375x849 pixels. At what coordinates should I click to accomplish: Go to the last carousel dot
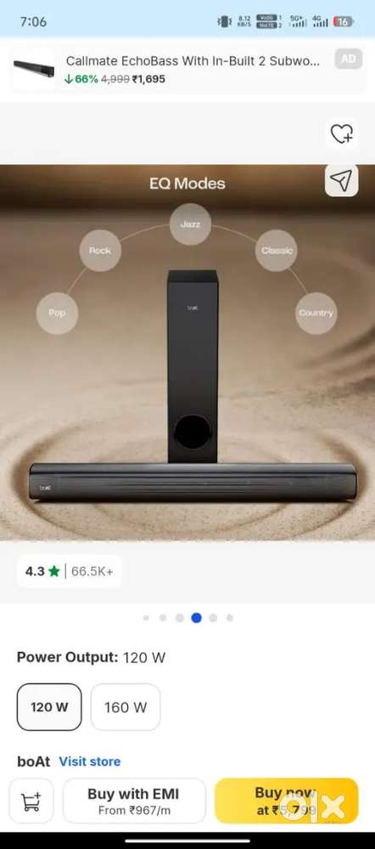(x=230, y=618)
